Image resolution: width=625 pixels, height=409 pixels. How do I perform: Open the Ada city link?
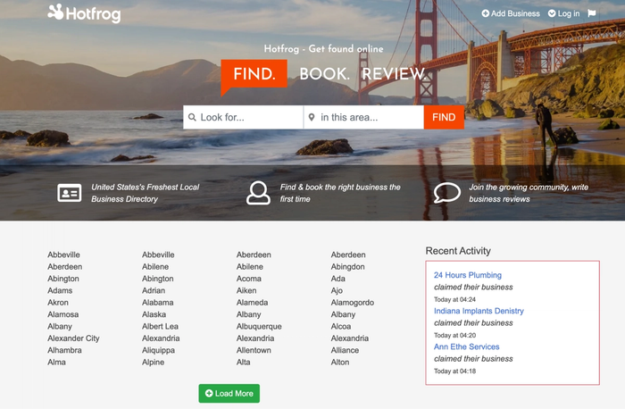[x=338, y=279]
